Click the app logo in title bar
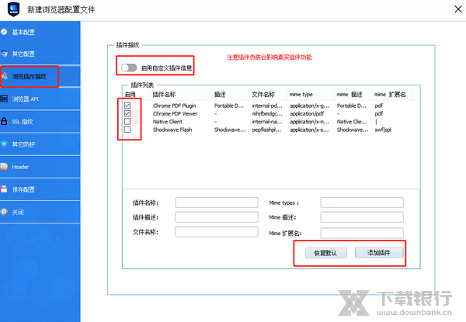 click(13, 9)
